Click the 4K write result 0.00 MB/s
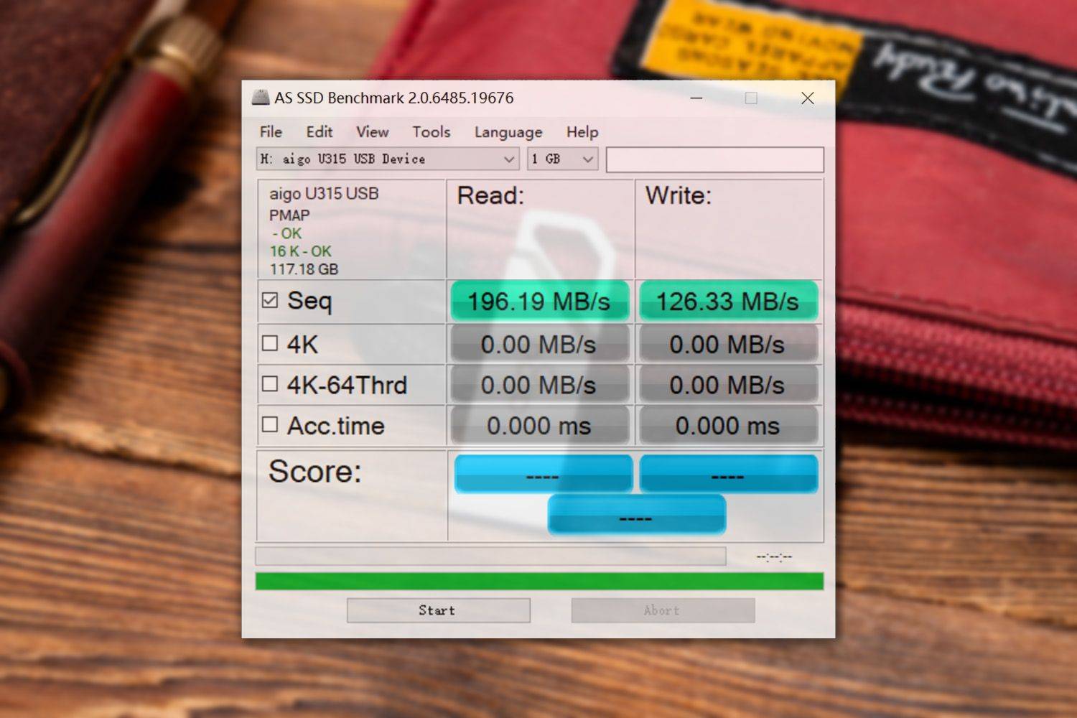Viewport: 1077px width, 718px height. [x=728, y=344]
